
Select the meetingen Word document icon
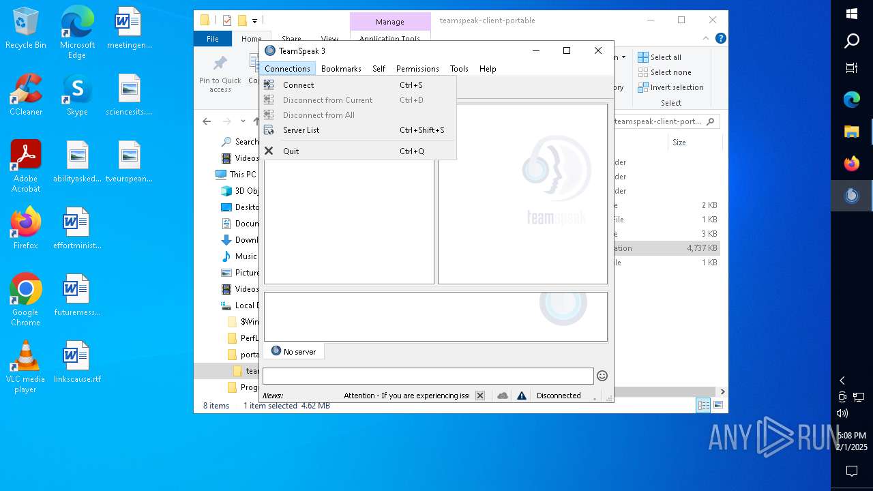[129, 29]
